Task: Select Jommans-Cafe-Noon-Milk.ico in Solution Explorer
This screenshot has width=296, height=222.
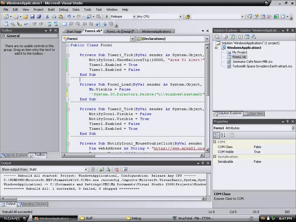Action: pos(252,62)
